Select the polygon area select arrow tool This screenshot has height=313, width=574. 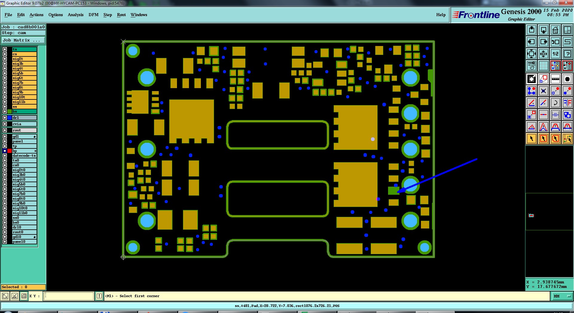[x=555, y=139]
